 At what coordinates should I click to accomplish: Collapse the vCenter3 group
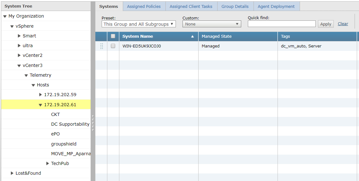coord(19,66)
